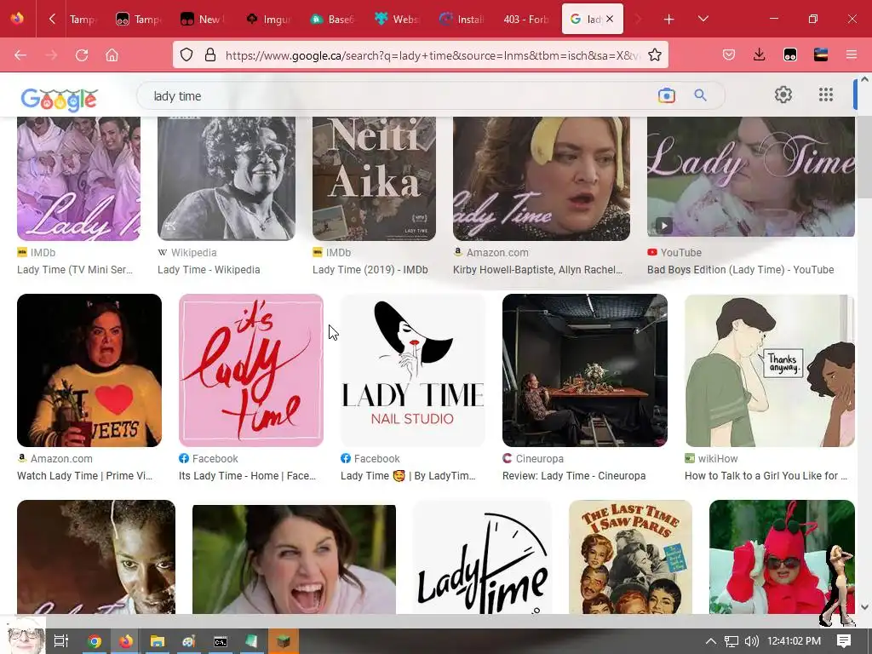Open Lady Time Nail Studio logo image
Image resolution: width=872 pixels, height=654 pixels.
coord(413,370)
